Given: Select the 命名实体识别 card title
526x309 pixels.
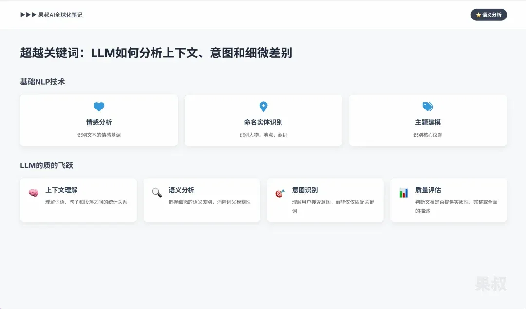Looking at the screenshot, I should click(263, 122).
